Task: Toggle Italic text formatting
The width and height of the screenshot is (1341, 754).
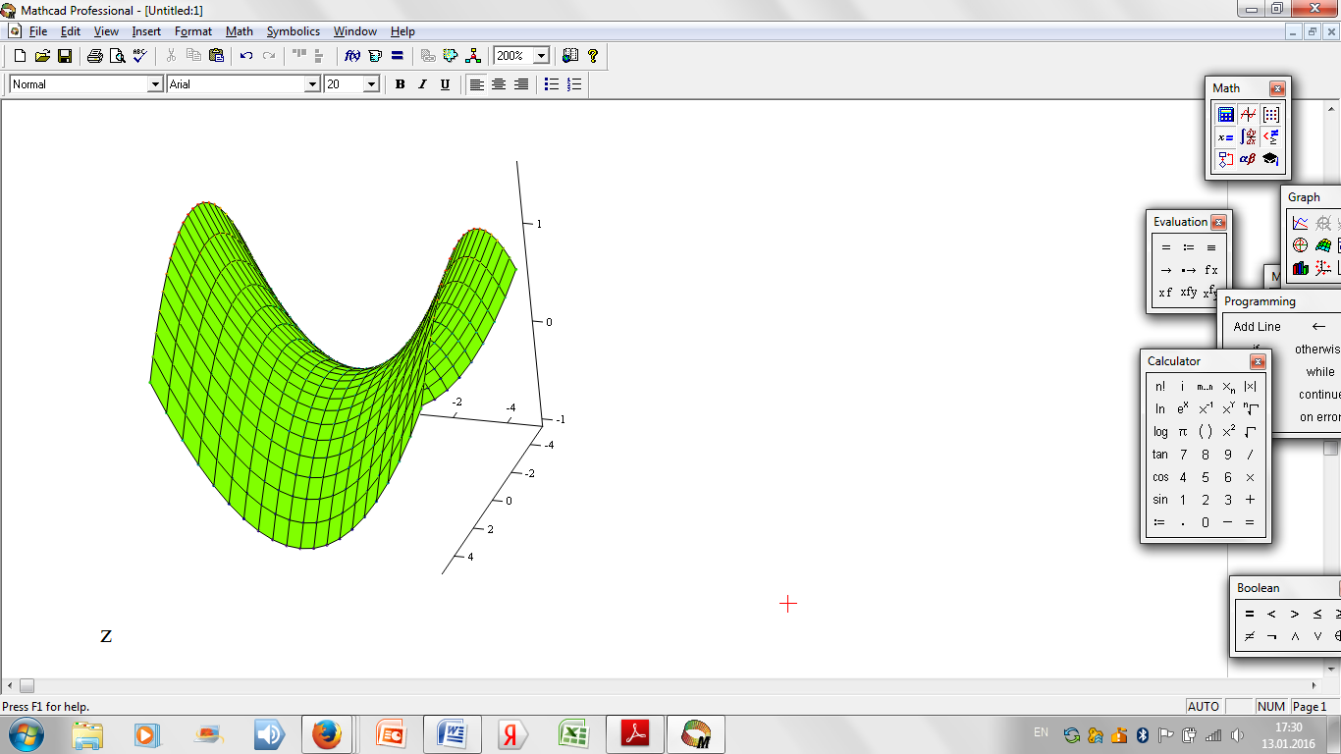Action: click(422, 84)
